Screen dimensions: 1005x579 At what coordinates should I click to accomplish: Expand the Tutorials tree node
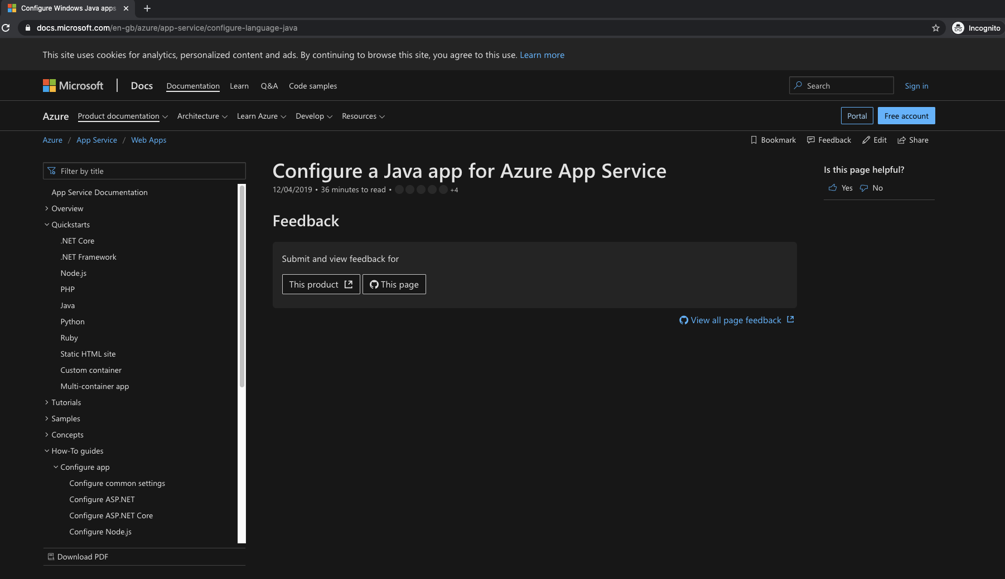[x=47, y=402]
